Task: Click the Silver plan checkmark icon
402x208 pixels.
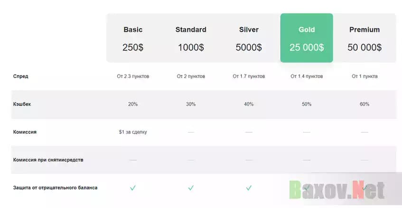Action: (x=249, y=188)
